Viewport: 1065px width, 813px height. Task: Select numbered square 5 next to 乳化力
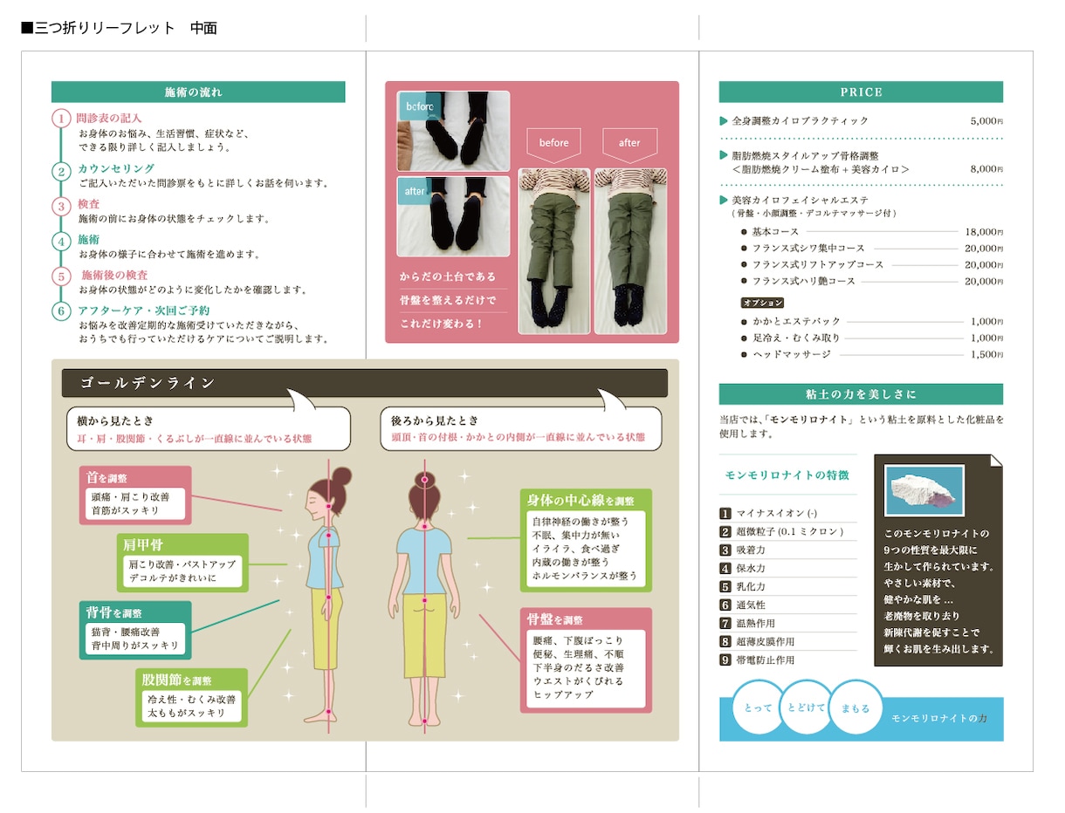coord(725,587)
